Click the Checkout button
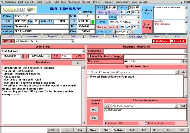Viewport: 190px width, 133px height. click(x=157, y=130)
